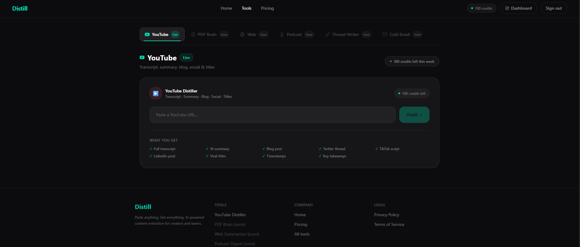Click the Distill logo in the footer
The width and height of the screenshot is (580, 247).
pos(143,207)
